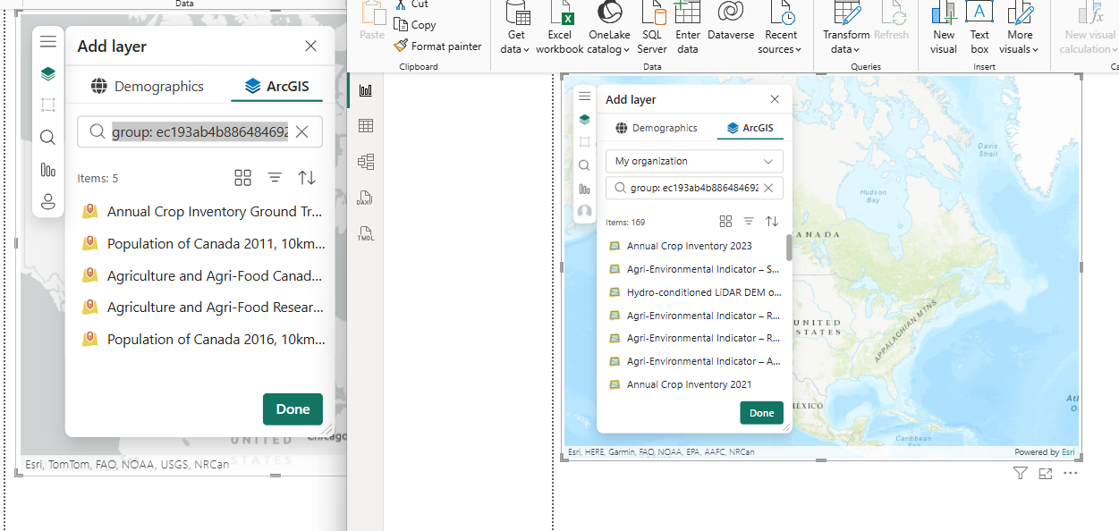Select the Demographics tab in the Items: 169 panel
Image resolution: width=1119 pixels, height=531 pixels.
tap(657, 128)
